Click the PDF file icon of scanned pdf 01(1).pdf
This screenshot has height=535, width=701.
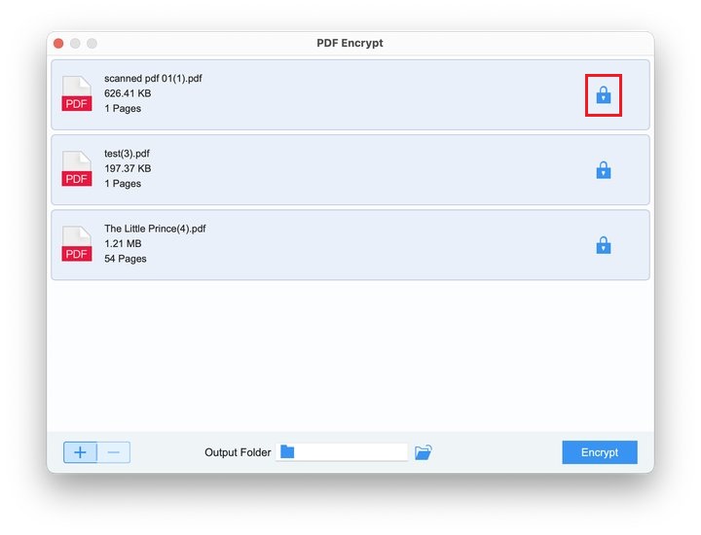tap(77, 93)
